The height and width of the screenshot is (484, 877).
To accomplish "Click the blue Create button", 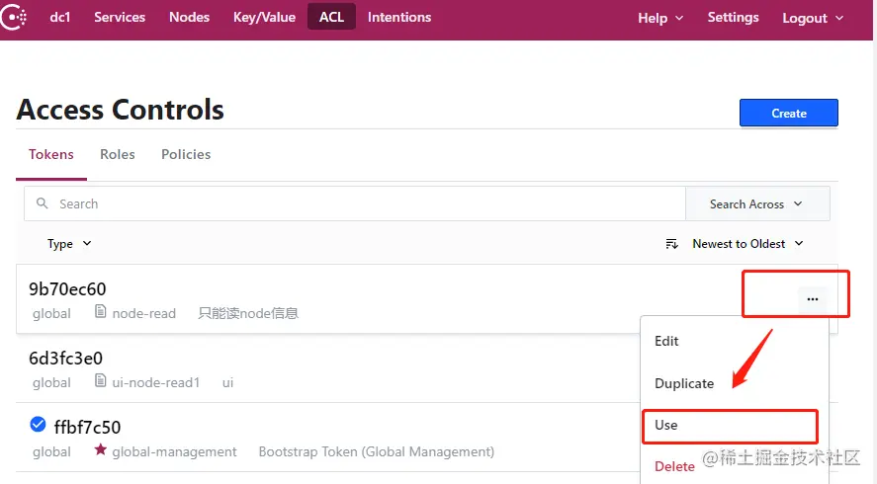I will tap(789, 113).
